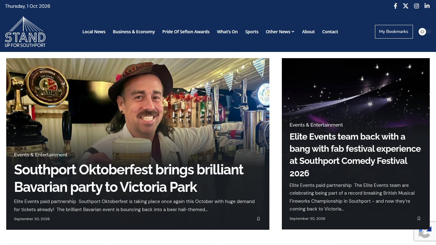
Task: Open My Bookmarks button
Action: (x=394, y=32)
